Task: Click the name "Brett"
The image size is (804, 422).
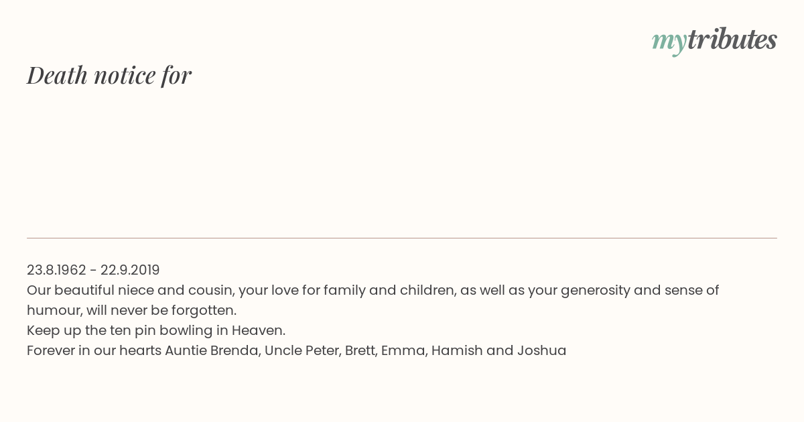Action: 360,350
